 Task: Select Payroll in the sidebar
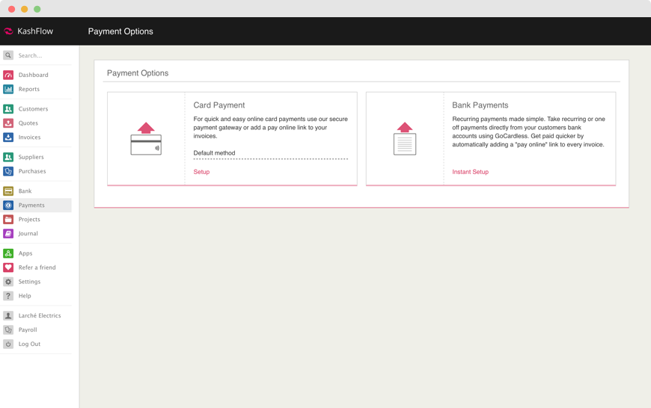point(28,330)
